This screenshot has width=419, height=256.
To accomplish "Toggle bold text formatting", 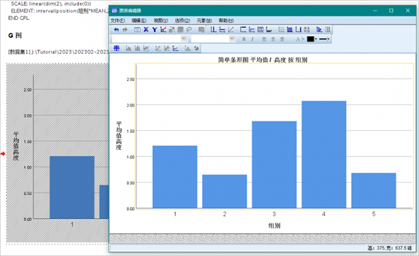I will click(244, 39).
